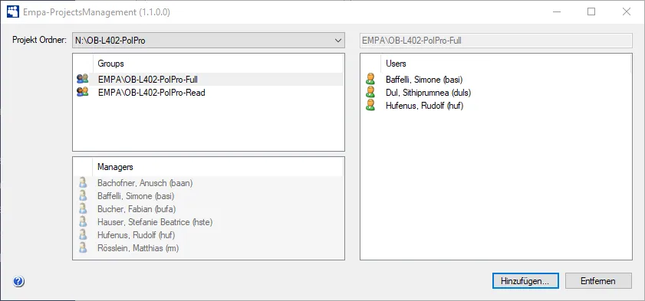Select user Hufenus, Rudolf (huf) in Users list
The image size is (645, 301).
click(x=425, y=106)
